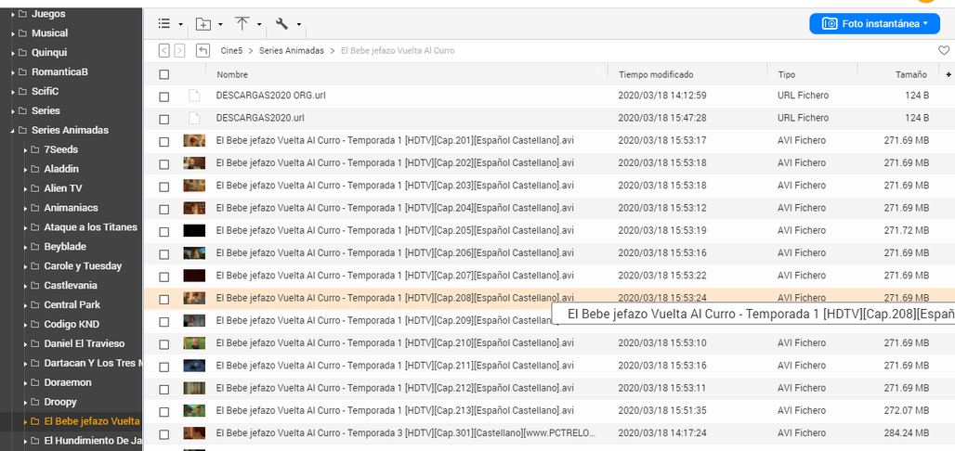Select checkbox for Cap.203 file
This screenshot has height=451, width=955.
(x=164, y=187)
